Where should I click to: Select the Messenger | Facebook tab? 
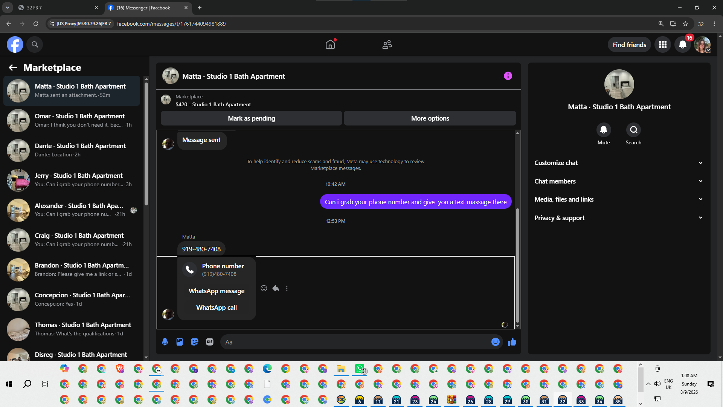148,8
